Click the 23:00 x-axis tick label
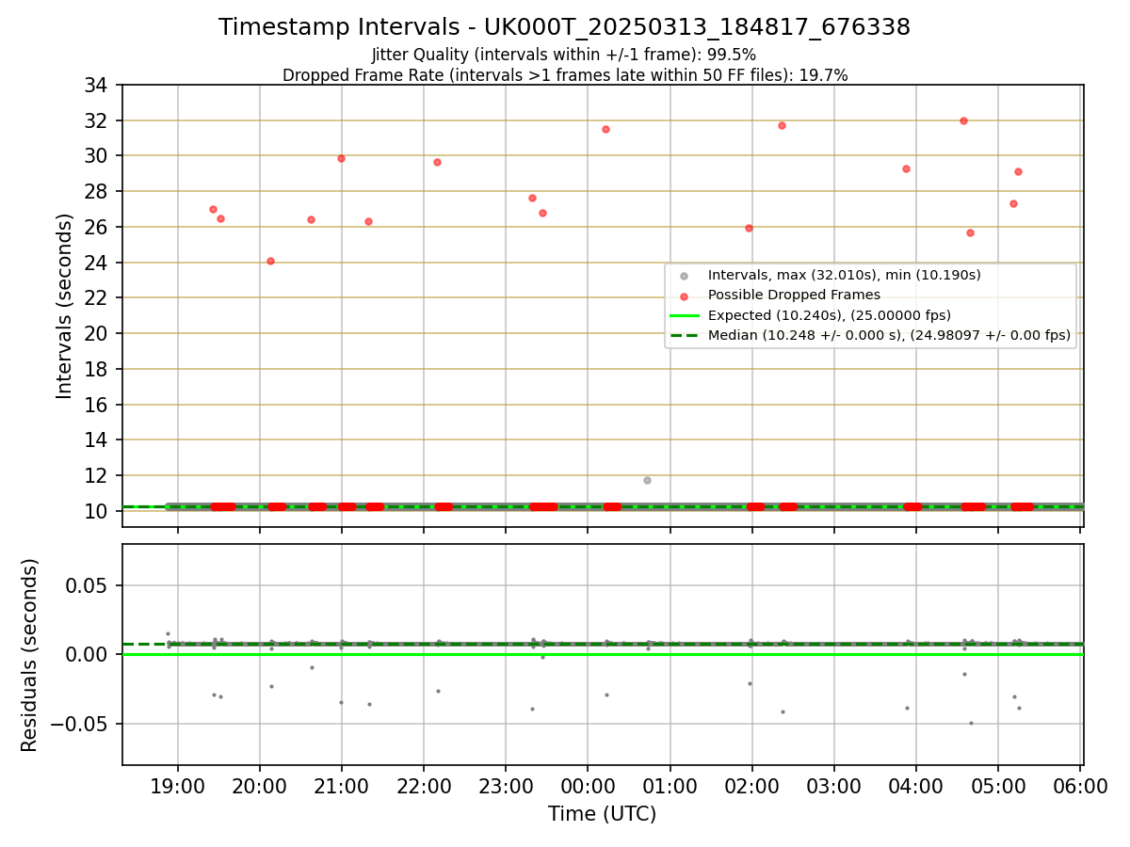 506,786
